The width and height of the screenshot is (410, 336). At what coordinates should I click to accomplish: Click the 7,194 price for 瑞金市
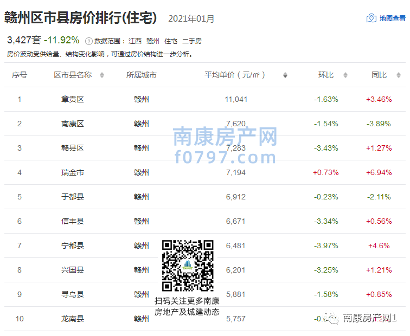pos(236,172)
